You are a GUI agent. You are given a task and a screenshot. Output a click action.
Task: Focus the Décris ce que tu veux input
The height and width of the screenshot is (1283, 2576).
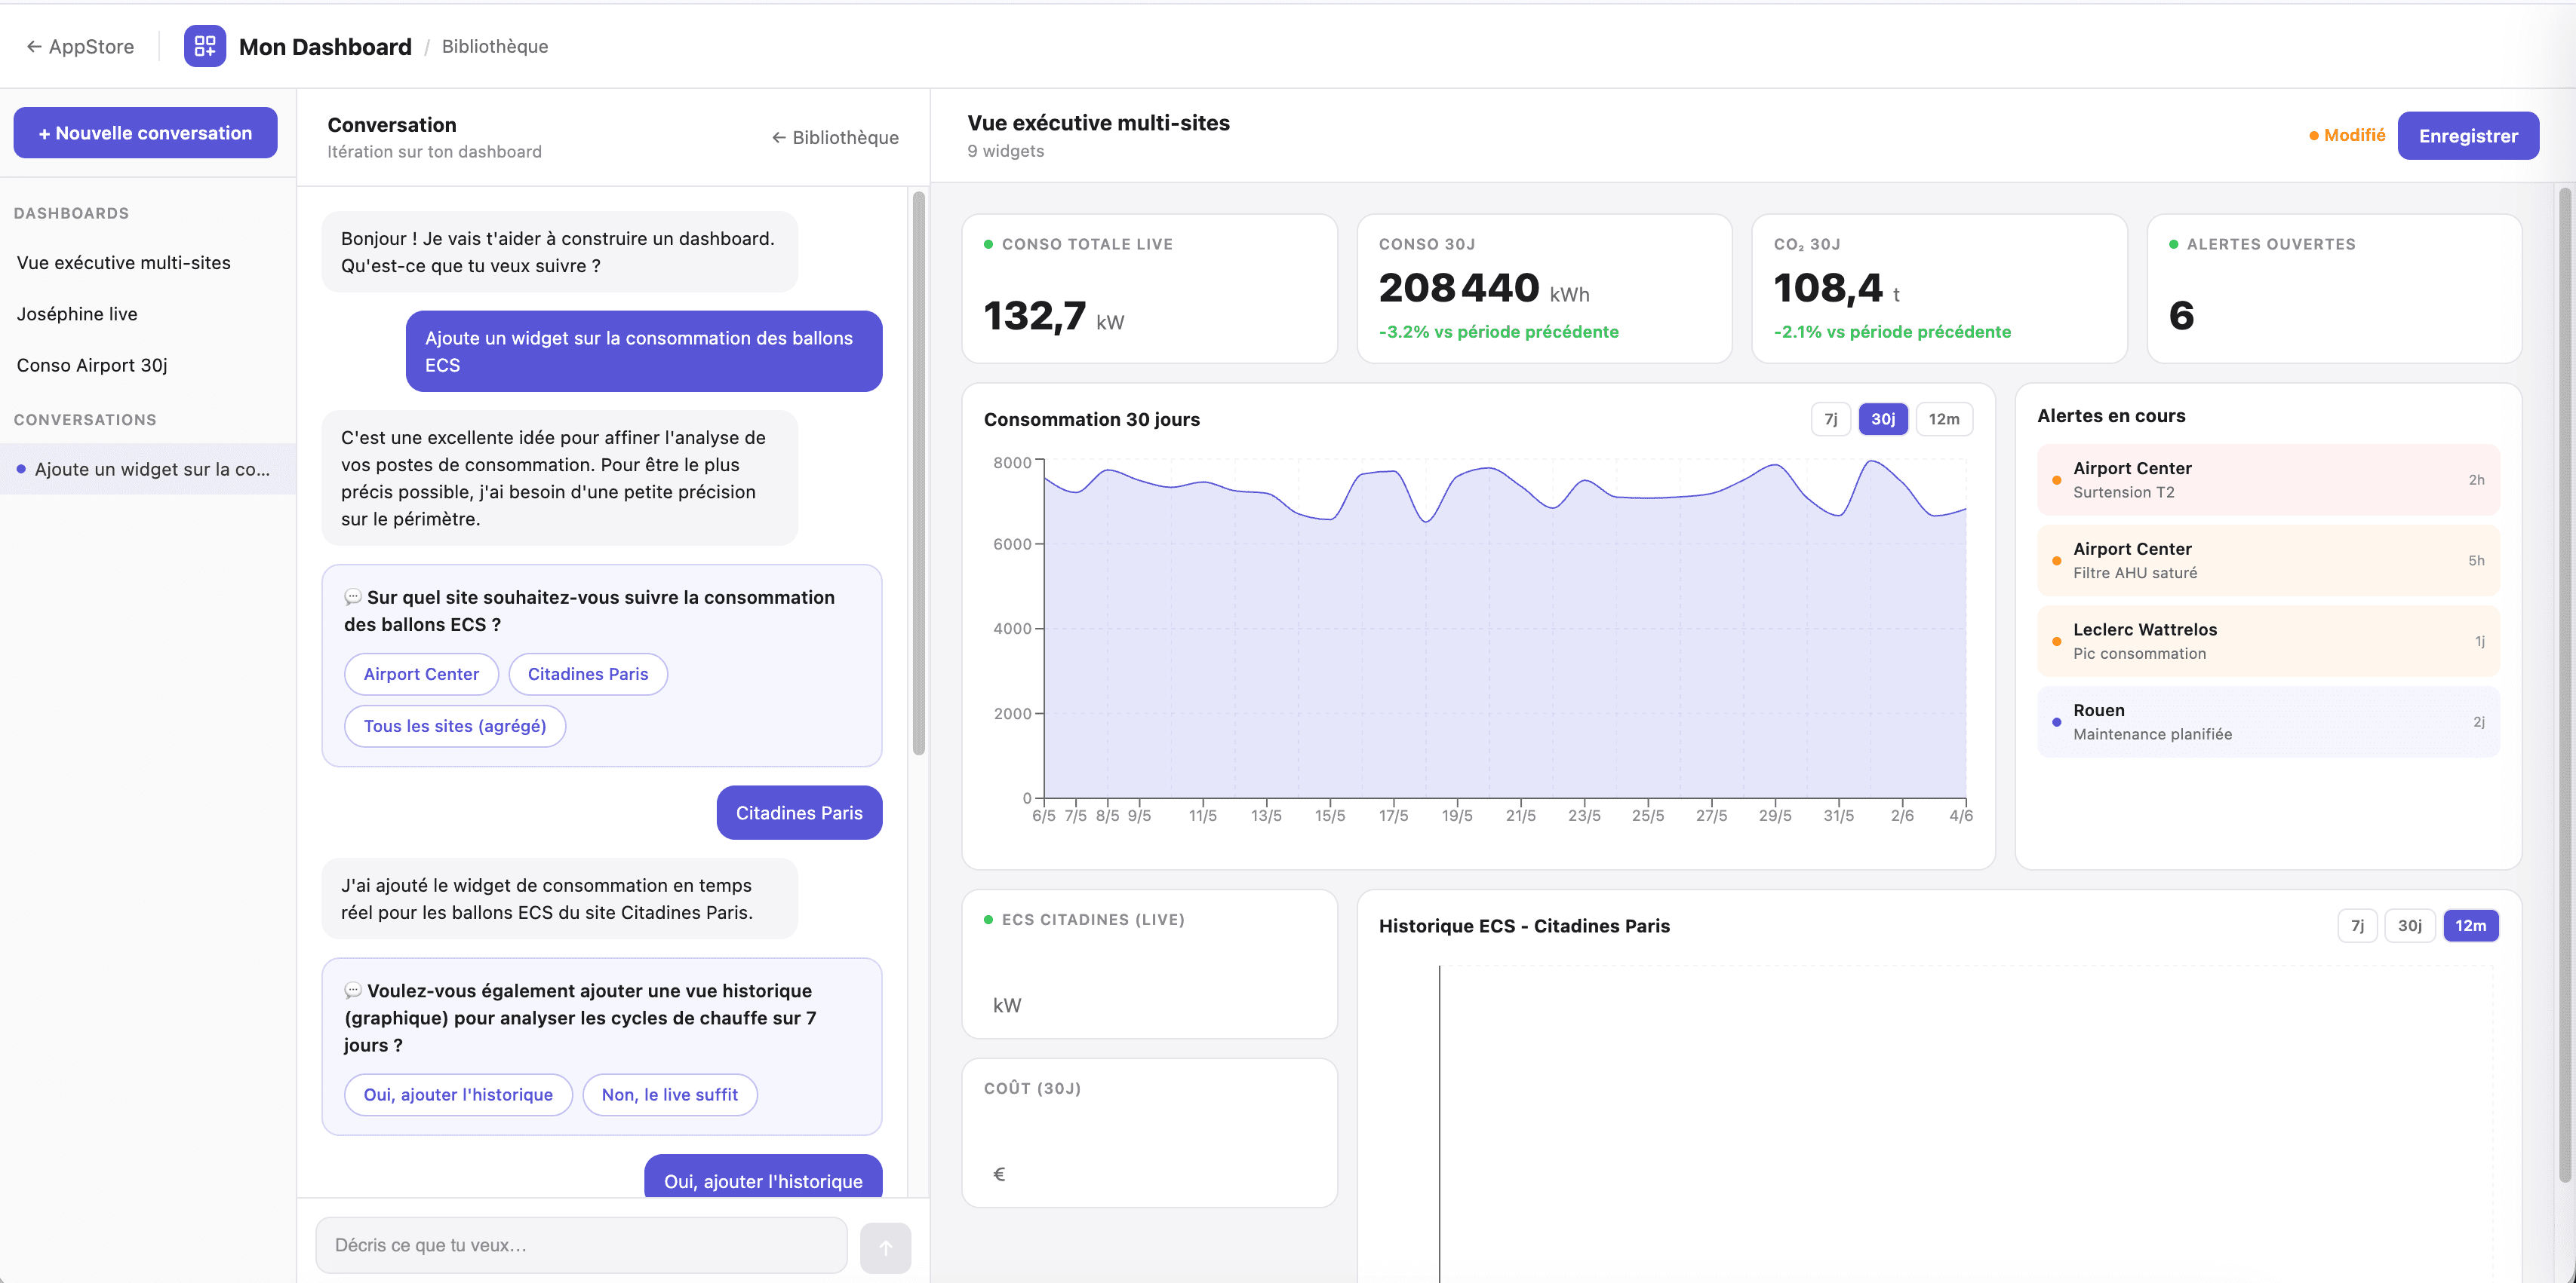point(581,1245)
